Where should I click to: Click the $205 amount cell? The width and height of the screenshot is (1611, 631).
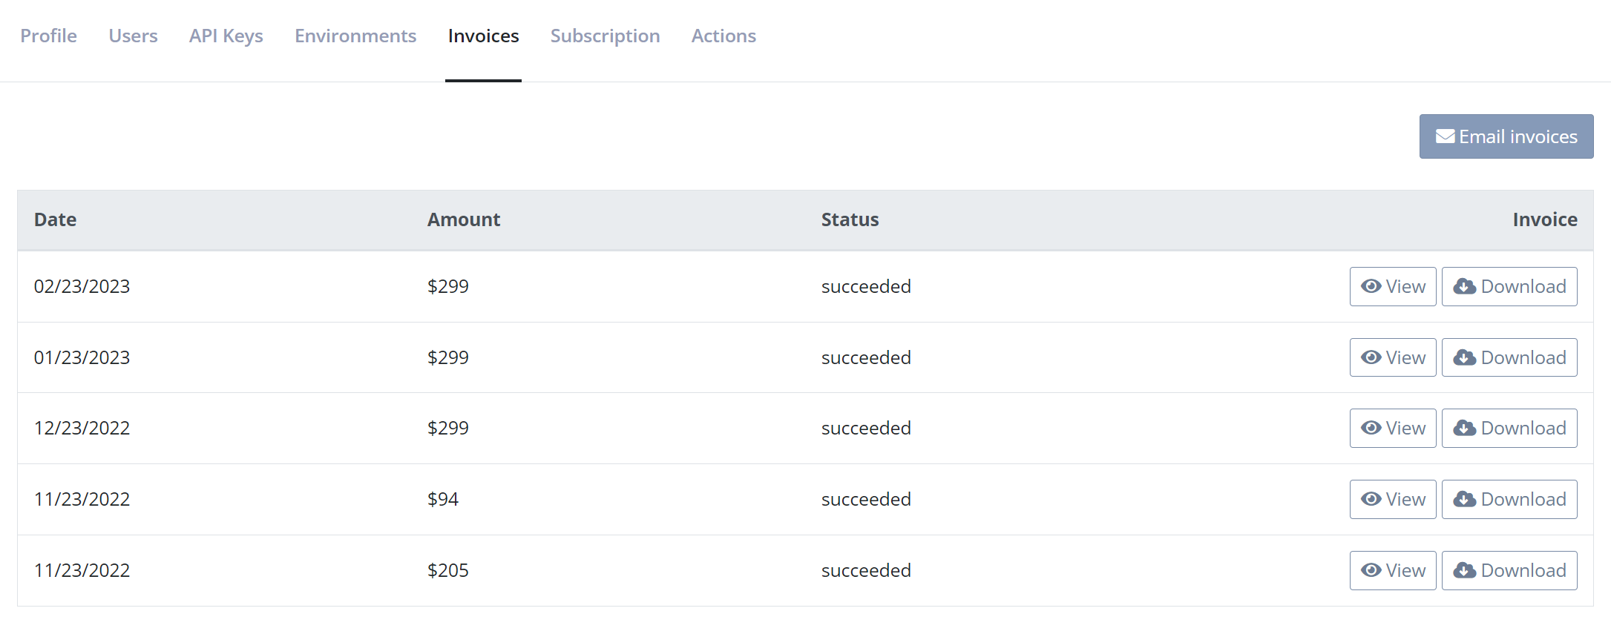448,570
